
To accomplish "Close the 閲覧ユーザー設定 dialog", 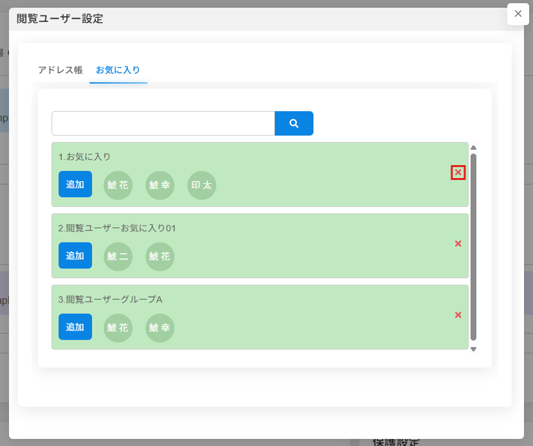I will (x=518, y=13).
